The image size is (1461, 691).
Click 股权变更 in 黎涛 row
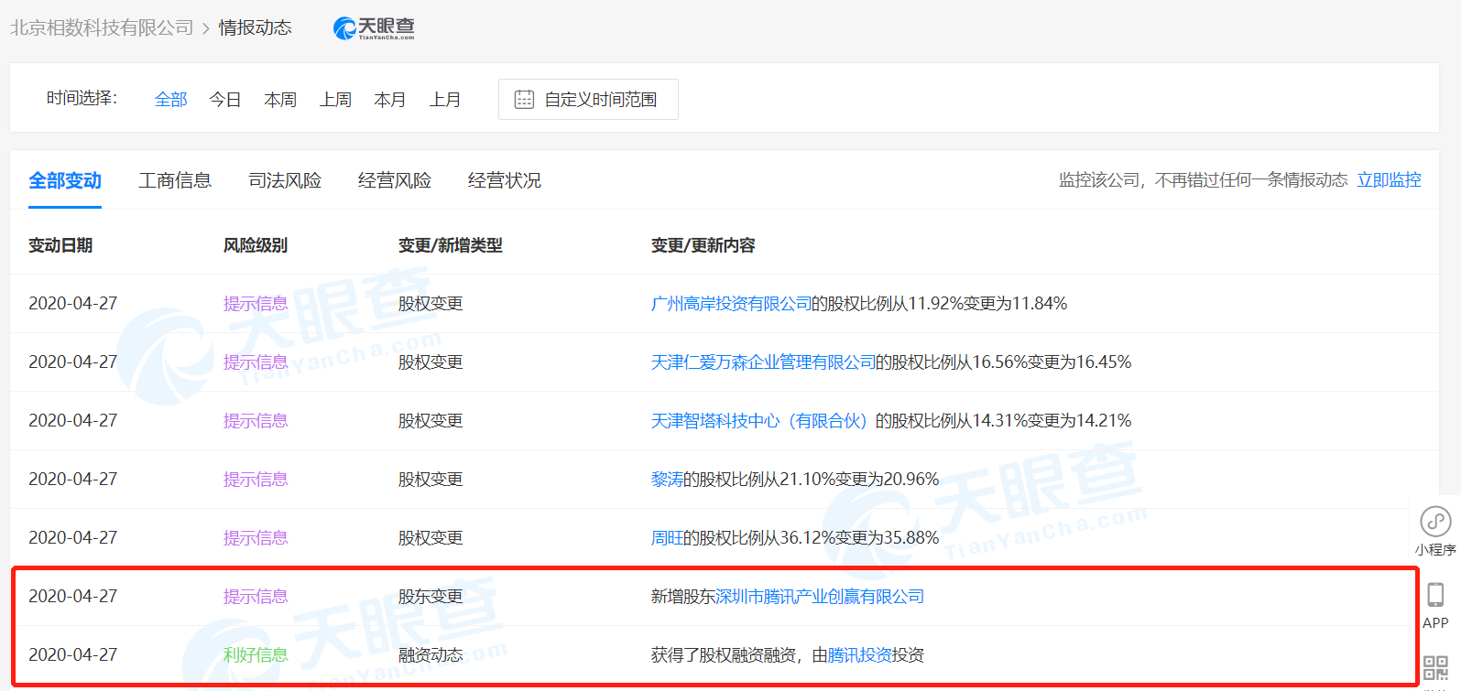click(431, 479)
